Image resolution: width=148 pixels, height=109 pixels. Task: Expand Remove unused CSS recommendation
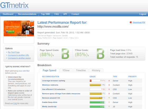click(51, 98)
